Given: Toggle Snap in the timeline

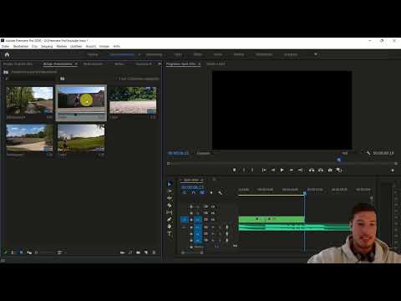Looking at the screenshot, I should pos(193,192).
